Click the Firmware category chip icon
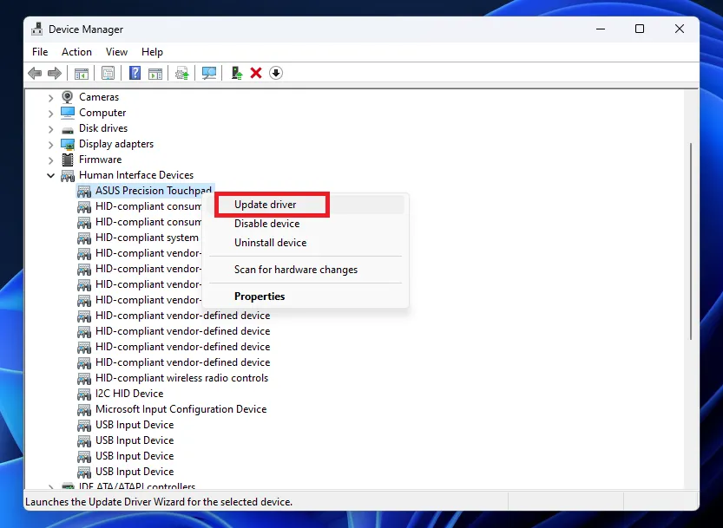The image size is (723, 528). [68, 160]
